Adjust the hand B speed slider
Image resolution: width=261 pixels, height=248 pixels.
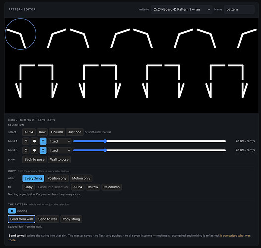pos(150,150)
